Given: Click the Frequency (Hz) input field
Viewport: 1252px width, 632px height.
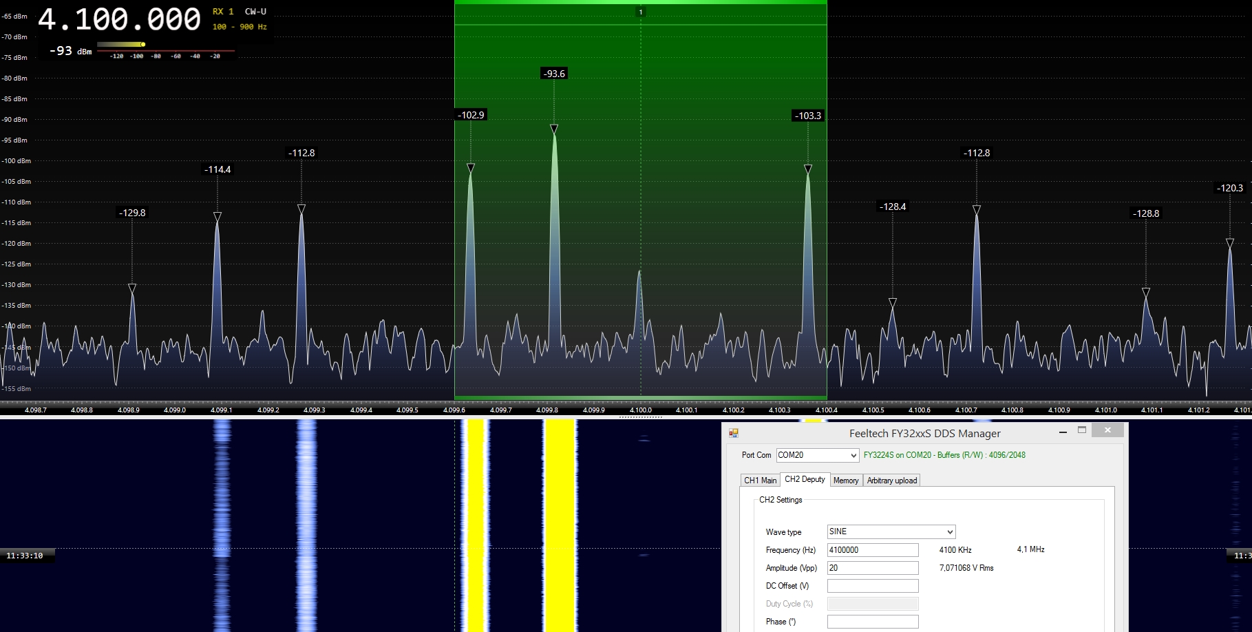Looking at the screenshot, I should pos(873,550).
